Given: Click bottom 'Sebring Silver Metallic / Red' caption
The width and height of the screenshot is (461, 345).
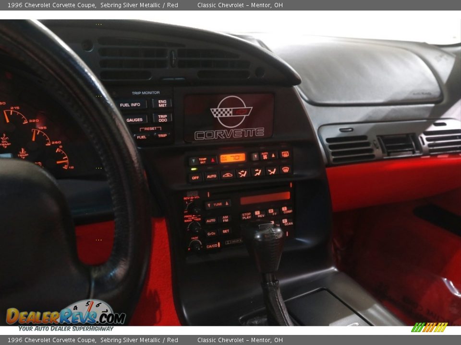Looking at the screenshot, I should (x=139, y=340).
